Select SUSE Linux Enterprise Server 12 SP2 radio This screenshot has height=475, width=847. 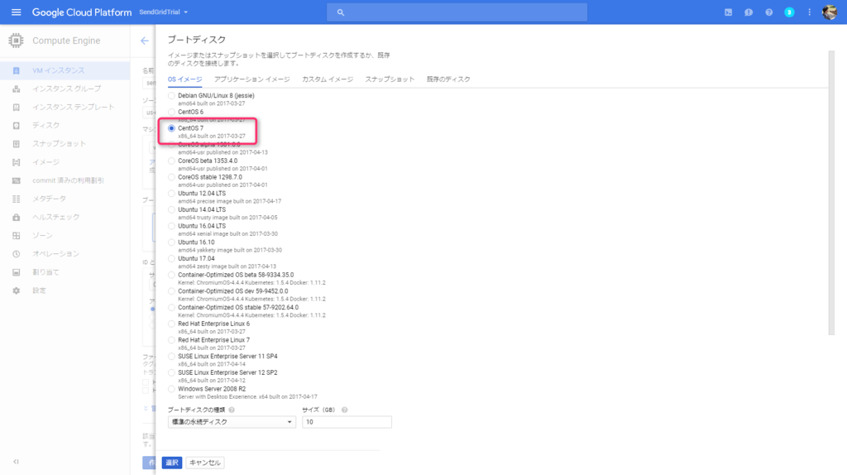click(171, 373)
